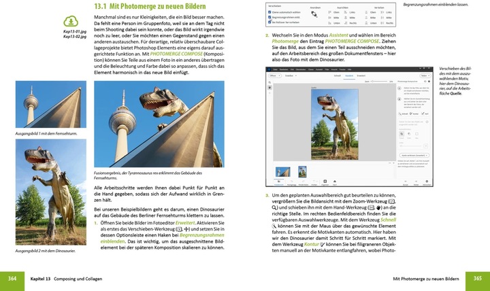Choose Ausrichten Unten align icon
The image size is (490, 291).
(329, 23)
